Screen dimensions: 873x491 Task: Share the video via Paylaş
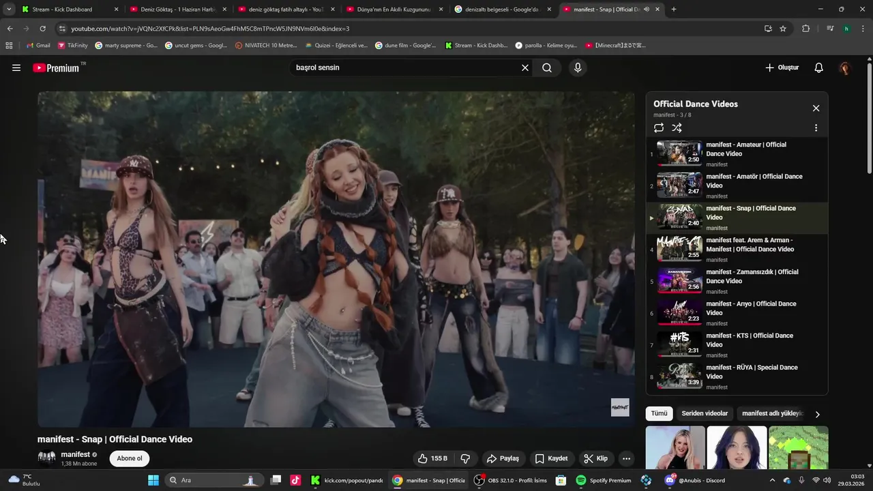tap(503, 458)
